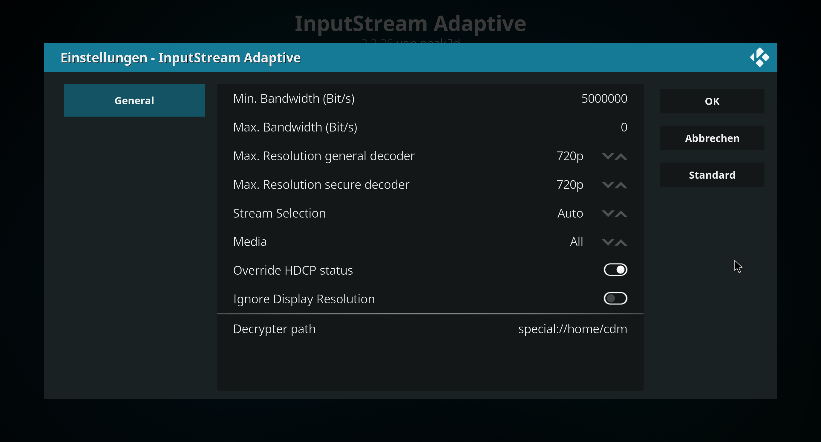Open Max. Resolution general decoder 720p selection
The width and height of the screenshot is (821, 442).
click(x=570, y=156)
